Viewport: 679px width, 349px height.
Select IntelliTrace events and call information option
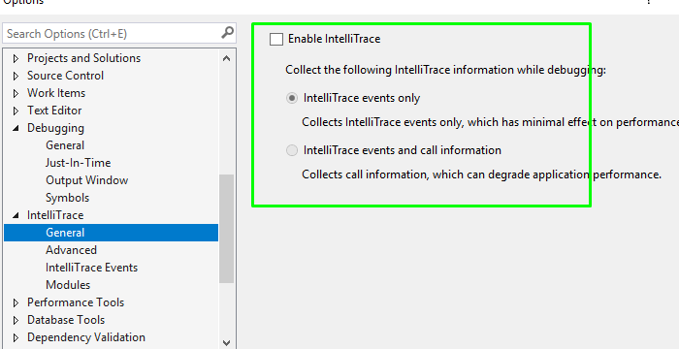point(292,150)
